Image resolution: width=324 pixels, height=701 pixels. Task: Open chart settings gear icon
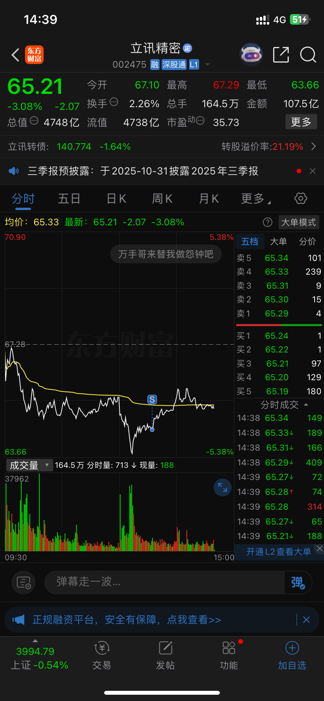[x=301, y=198]
